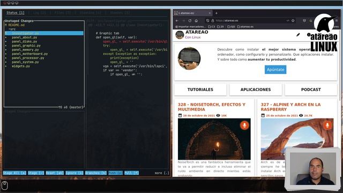Click the ATAREAO site title
The width and height of the screenshot is (343, 193).
[197, 32]
